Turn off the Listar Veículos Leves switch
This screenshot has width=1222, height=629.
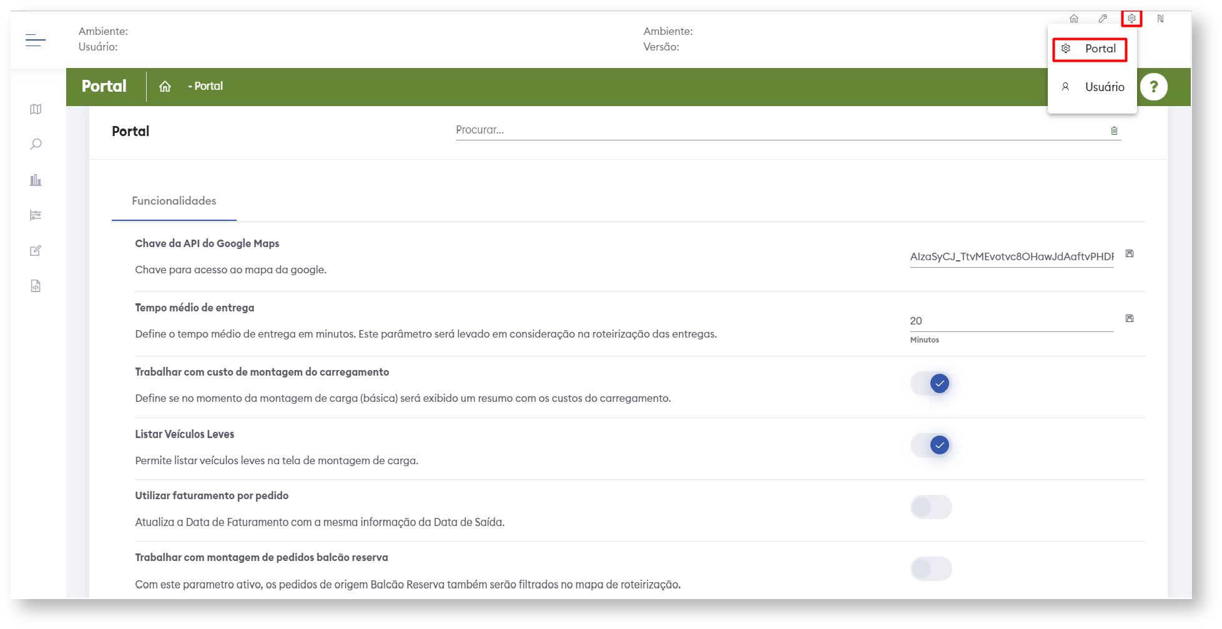point(931,445)
